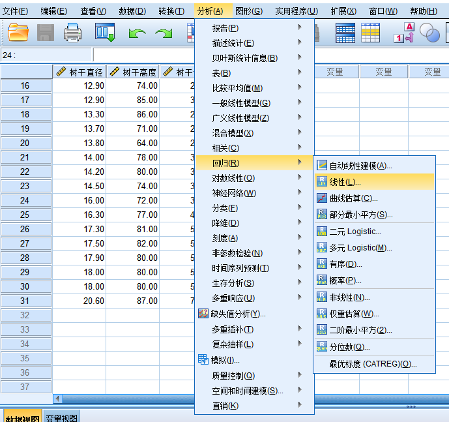Click the NLR nonlinear regression icon
The image size is (449, 422).
pyautogui.click(x=322, y=297)
